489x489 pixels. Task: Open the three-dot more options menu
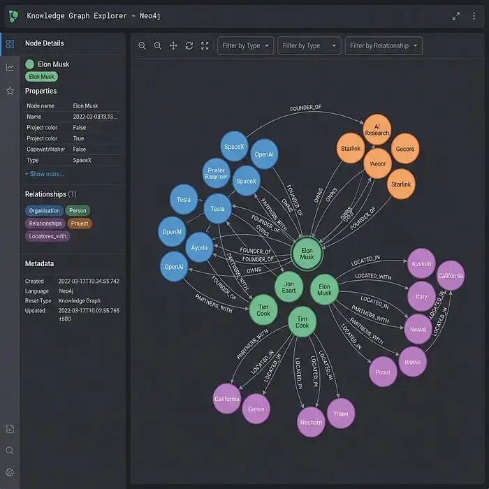[x=474, y=16]
